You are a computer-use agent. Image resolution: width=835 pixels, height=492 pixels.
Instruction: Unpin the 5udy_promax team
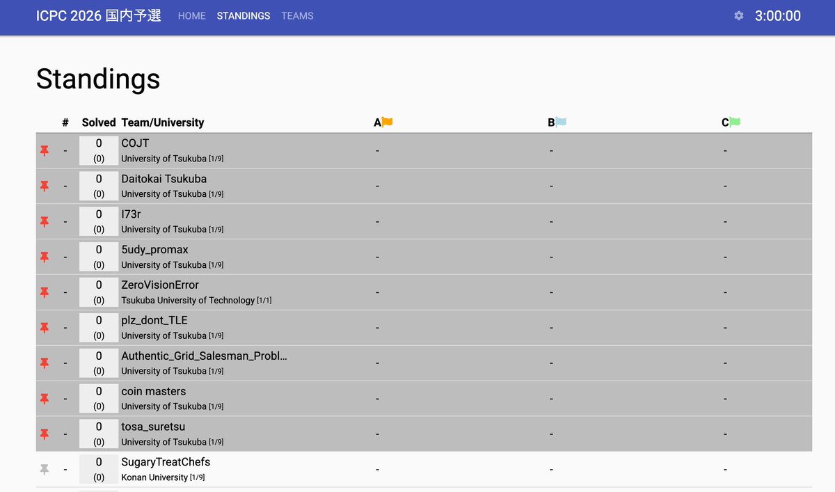coord(45,257)
